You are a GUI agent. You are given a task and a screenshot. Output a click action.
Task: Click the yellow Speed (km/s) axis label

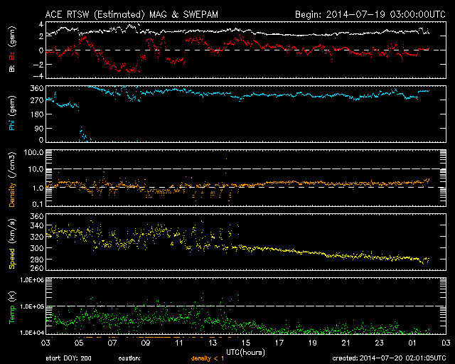click(x=11, y=242)
